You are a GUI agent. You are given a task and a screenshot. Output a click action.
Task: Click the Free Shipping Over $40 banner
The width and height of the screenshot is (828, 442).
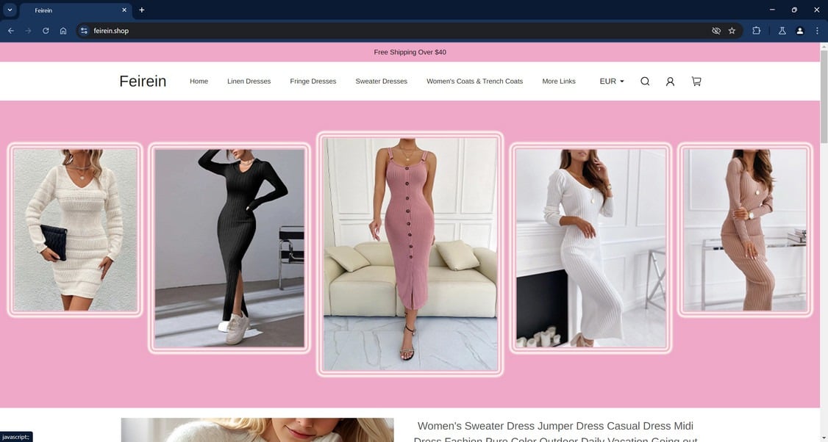coord(410,52)
